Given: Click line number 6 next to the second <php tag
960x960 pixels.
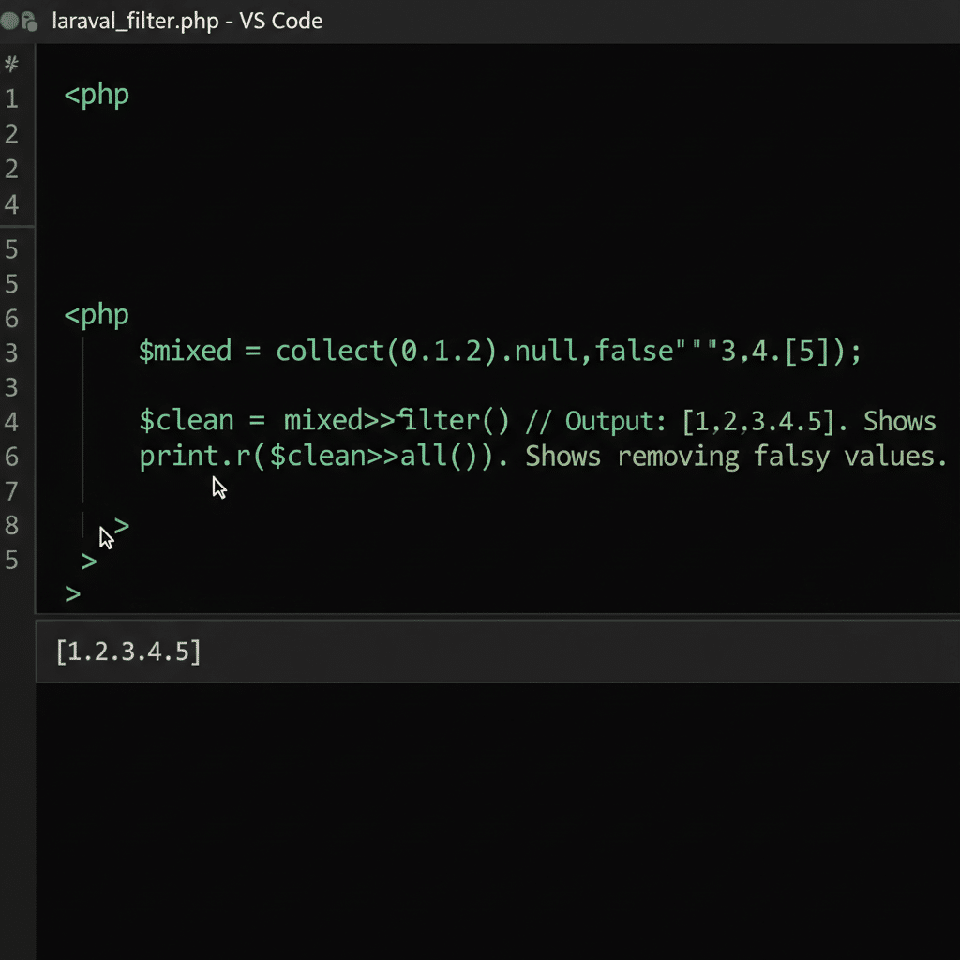Looking at the screenshot, I should pos(10,316).
